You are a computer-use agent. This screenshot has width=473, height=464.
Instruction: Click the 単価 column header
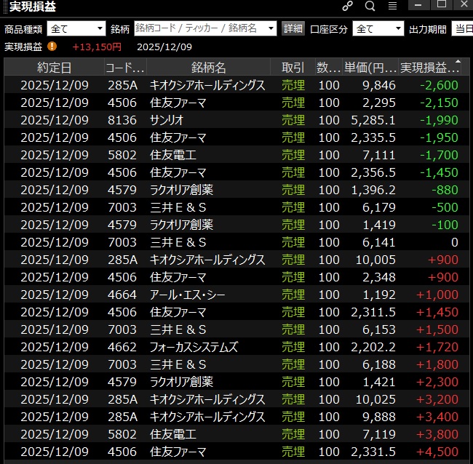(370, 68)
